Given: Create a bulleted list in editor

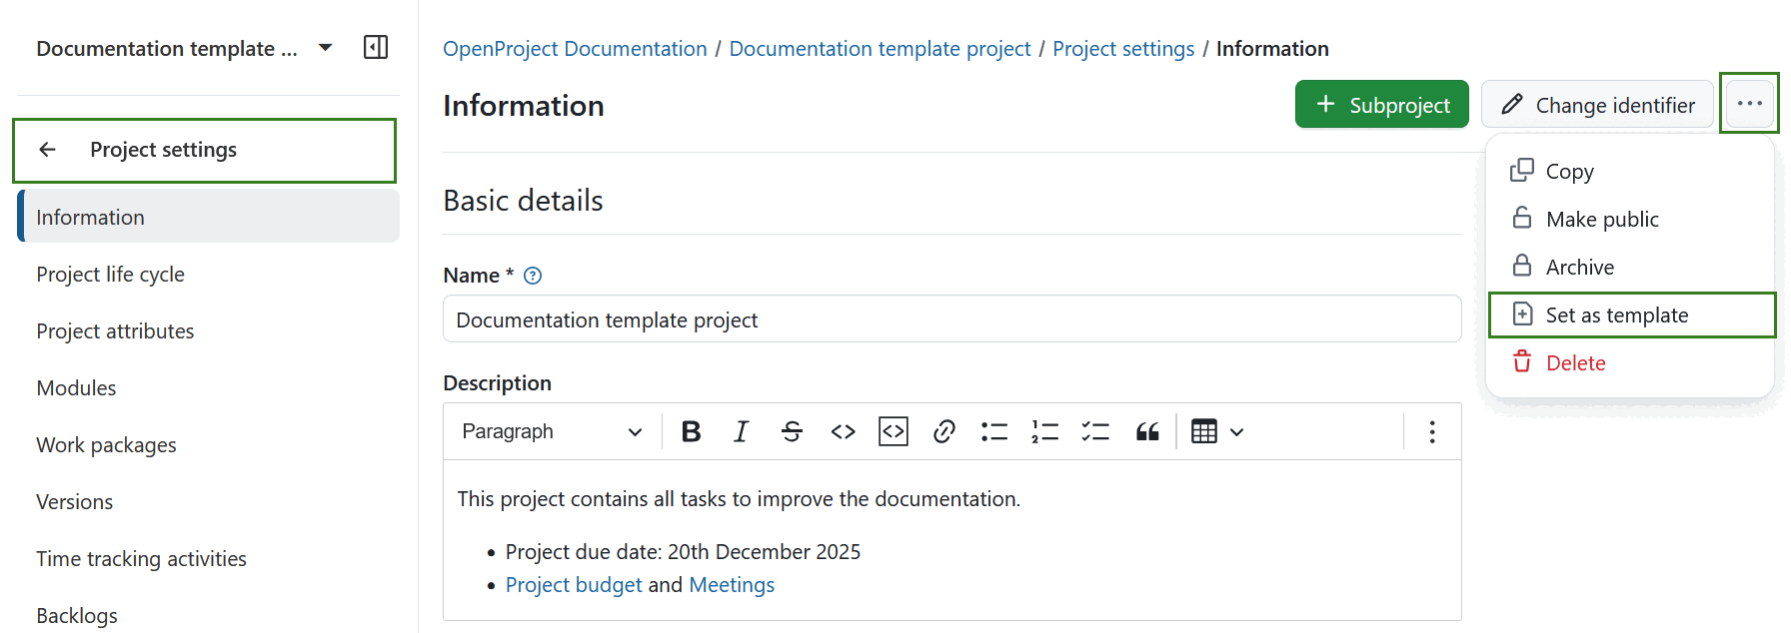Looking at the screenshot, I should click(x=994, y=431).
